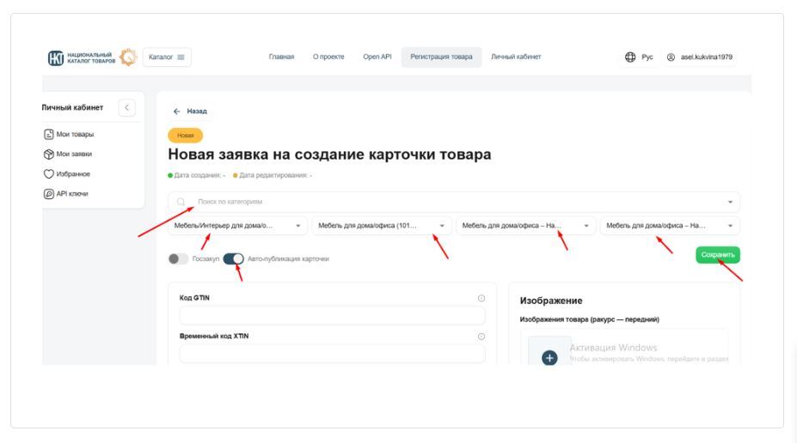The height and width of the screenshot is (443, 797).
Task: Click the Дата редактирования text
Action: [x=275, y=175]
